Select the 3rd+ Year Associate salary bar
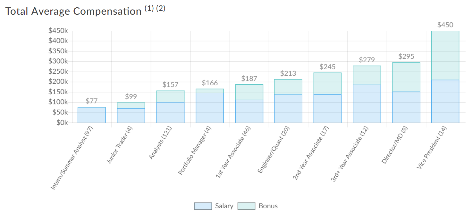The image size is (472, 216). 367,104
